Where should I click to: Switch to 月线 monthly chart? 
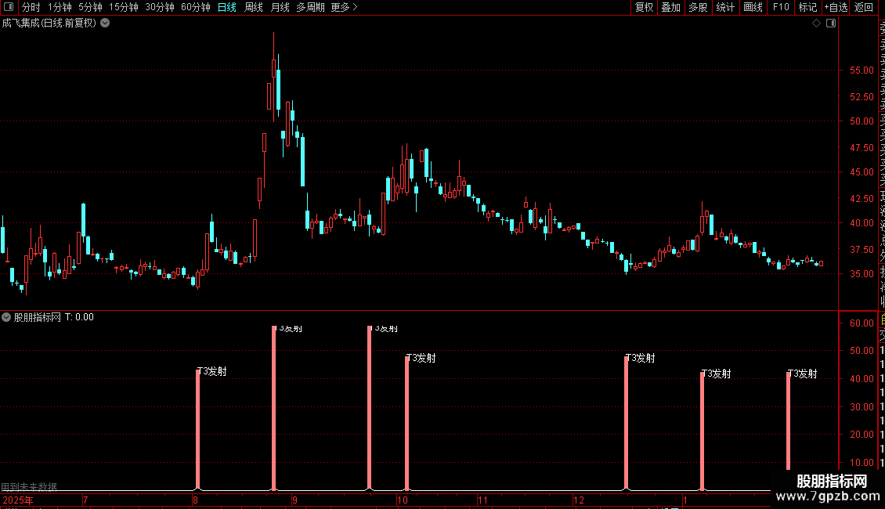click(x=280, y=7)
